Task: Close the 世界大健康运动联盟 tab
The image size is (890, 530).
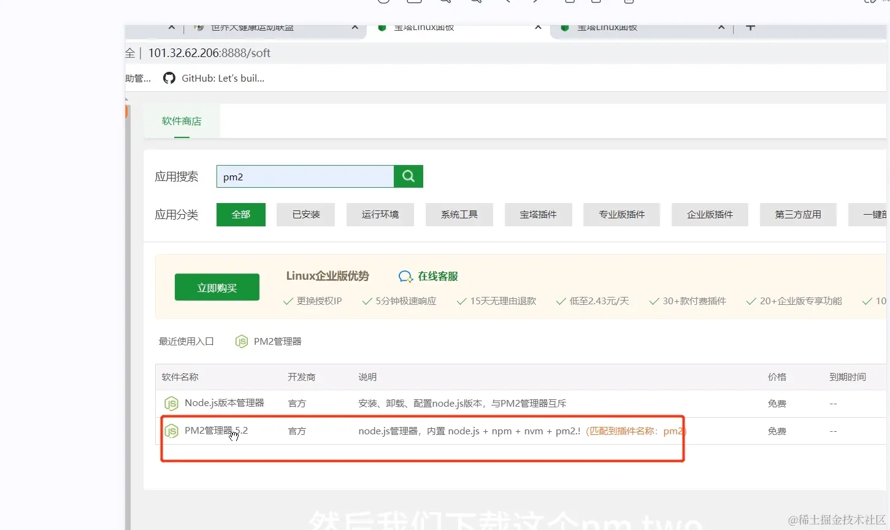Action: [355, 28]
